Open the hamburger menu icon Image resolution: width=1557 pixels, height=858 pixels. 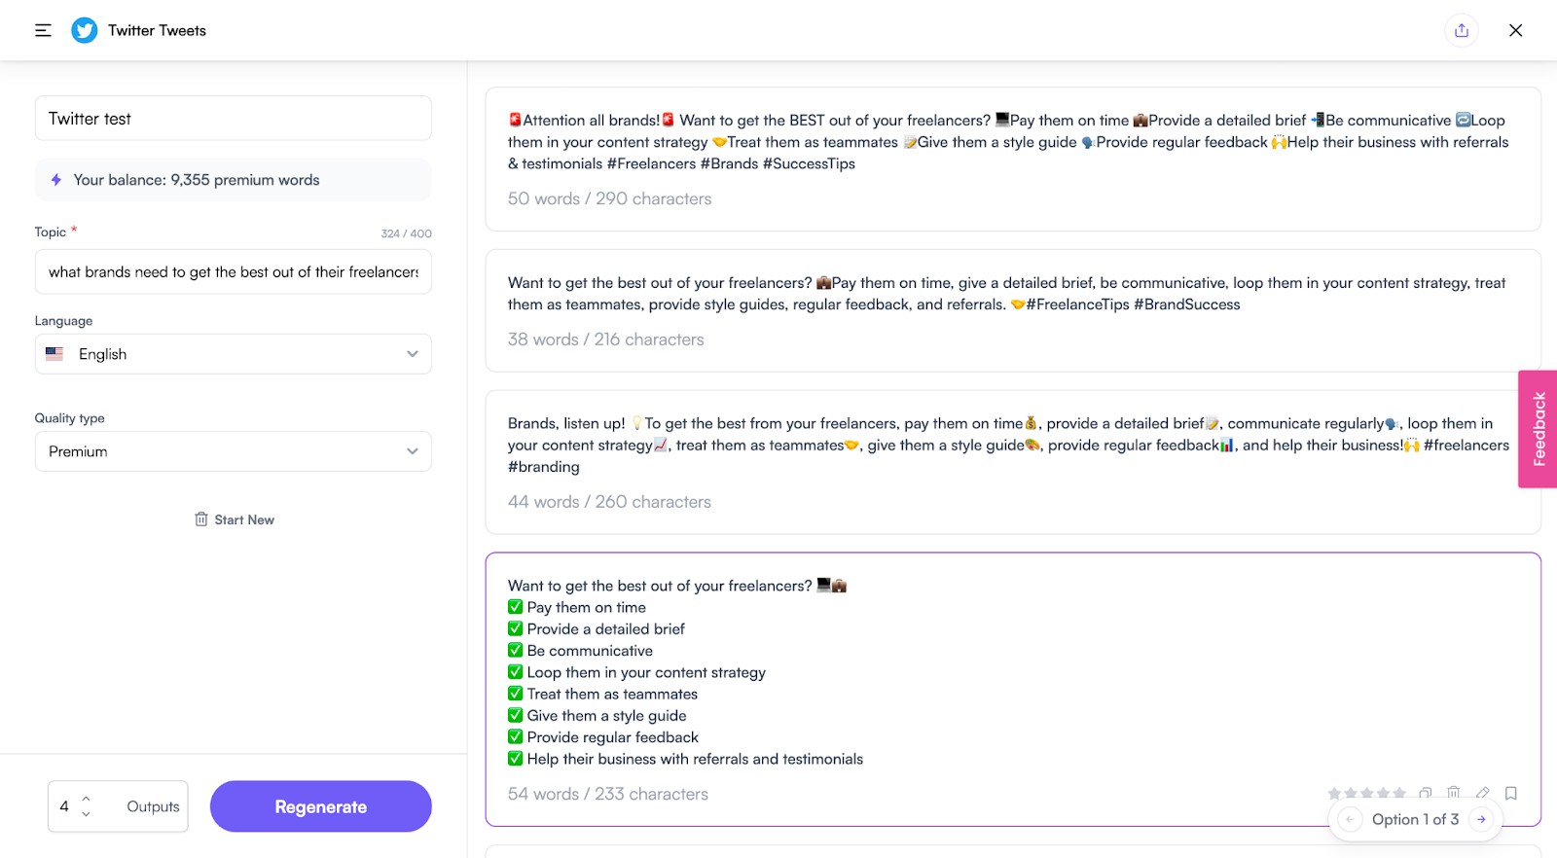[43, 30]
